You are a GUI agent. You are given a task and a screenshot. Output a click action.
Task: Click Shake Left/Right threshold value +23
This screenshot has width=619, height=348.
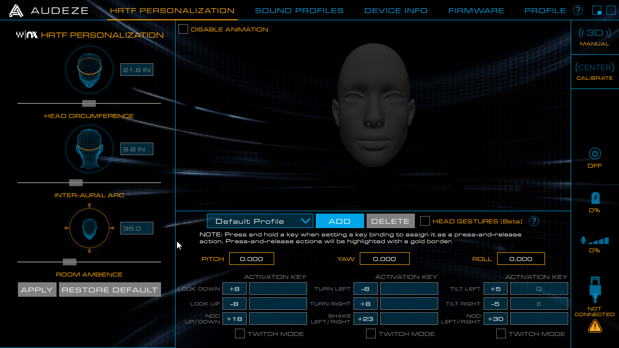click(x=366, y=319)
